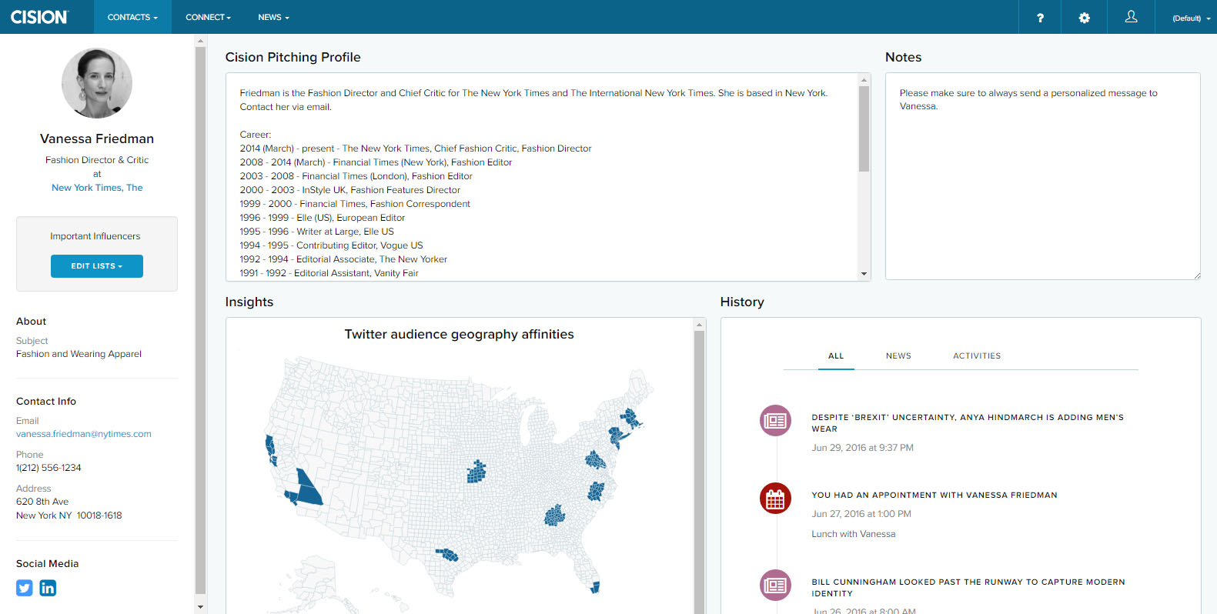Open the (Default) profile dropdown
1217x614 pixels.
click(x=1190, y=18)
